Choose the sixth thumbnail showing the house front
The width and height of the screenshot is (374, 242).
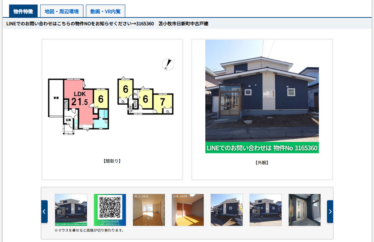point(265,209)
